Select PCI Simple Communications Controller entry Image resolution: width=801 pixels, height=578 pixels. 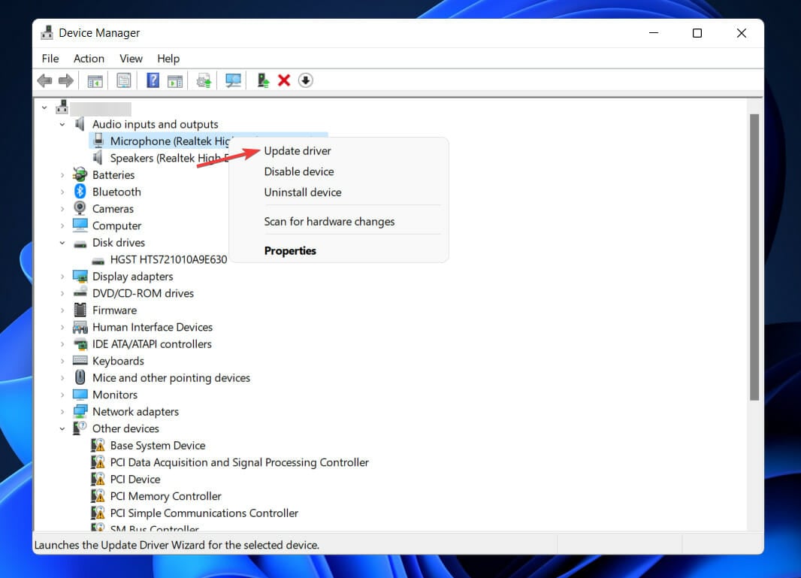[204, 513]
